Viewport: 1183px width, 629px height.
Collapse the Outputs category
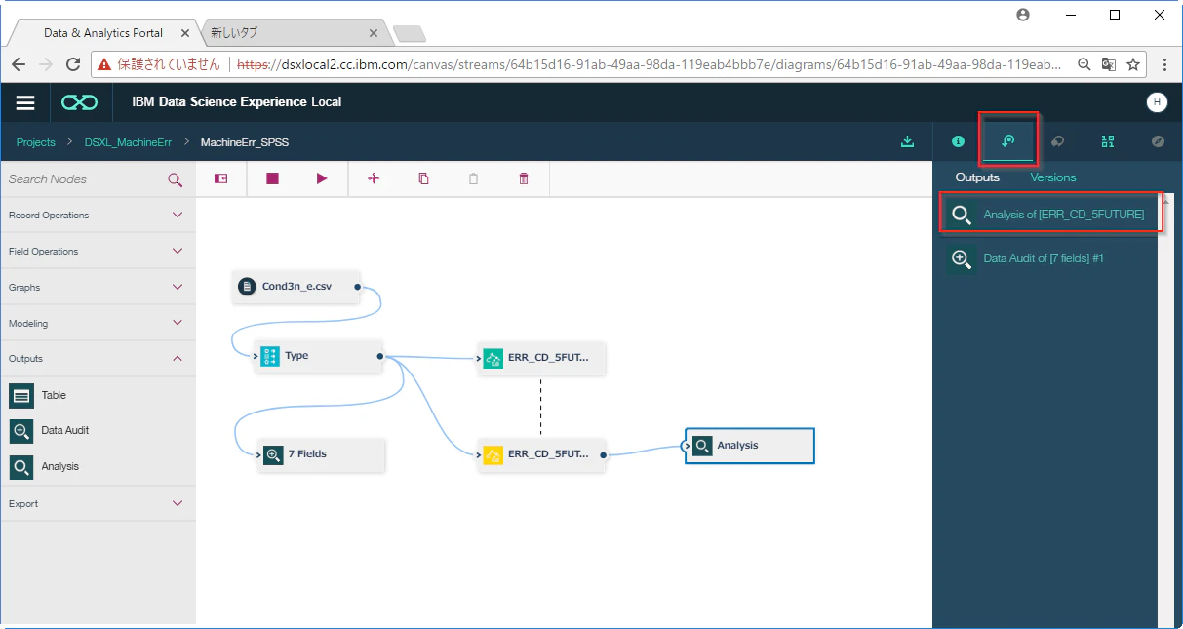(98, 359)
